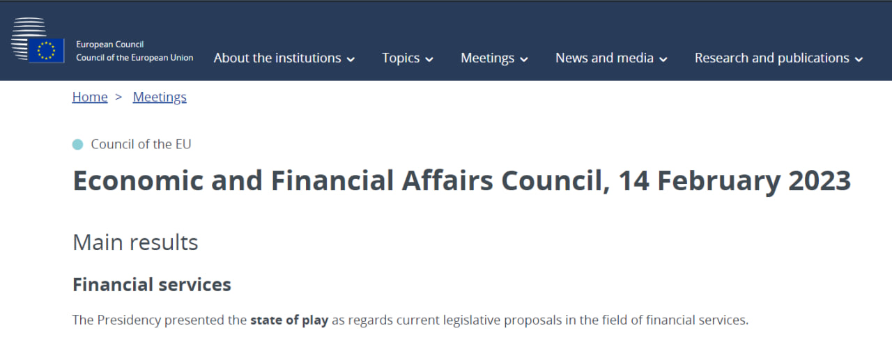Click the Council of the EU label

click(141, 144)
